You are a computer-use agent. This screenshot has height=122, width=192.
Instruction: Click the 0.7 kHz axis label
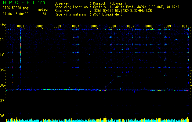pos(3,101)
